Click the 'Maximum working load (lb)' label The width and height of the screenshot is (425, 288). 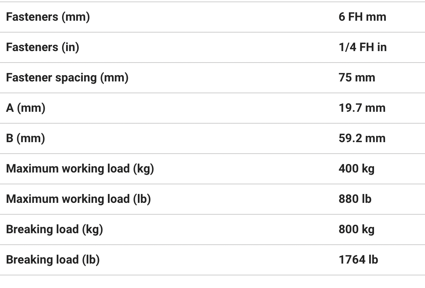[78, 199]
